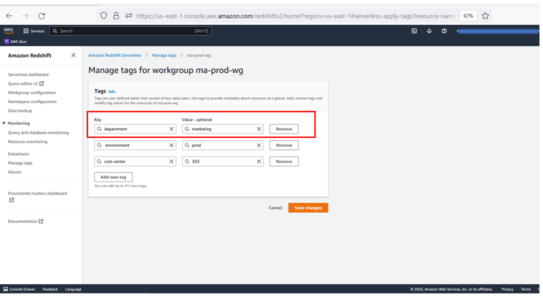Click Save changes button
This screenshot has height=296, width=543.
click(308, 208)
